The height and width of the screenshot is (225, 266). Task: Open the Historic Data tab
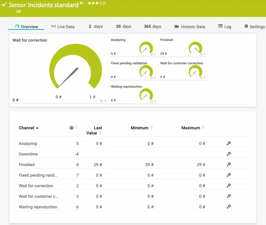click(x=189, y=27)
